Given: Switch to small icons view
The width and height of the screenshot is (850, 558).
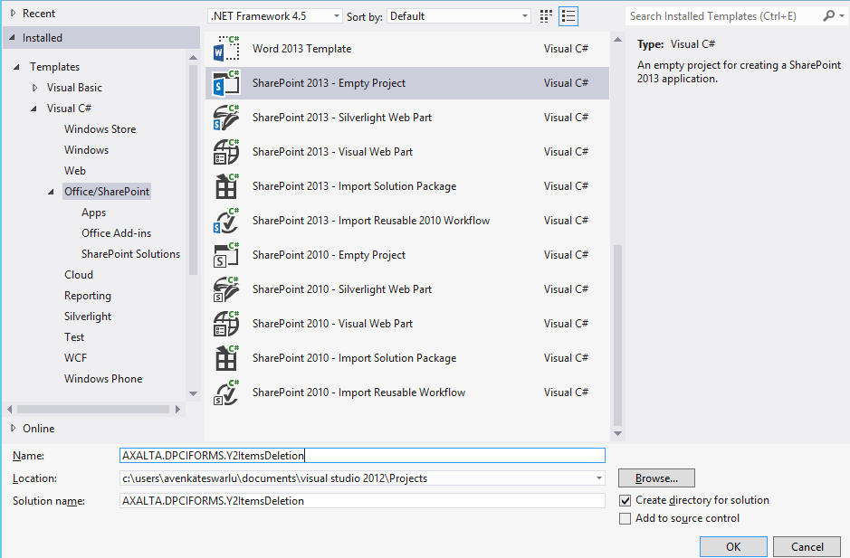Looking at the screenshot, I should click(547, 16).
